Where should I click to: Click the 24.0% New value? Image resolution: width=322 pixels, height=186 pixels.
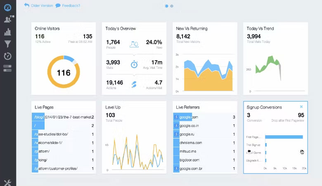[x=154, y=42]
